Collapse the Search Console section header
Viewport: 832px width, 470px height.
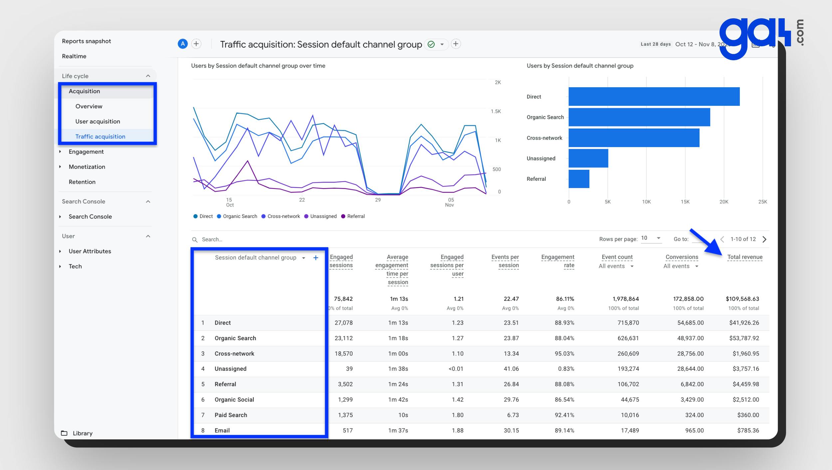pyautogui.click(x=148, y=201)
